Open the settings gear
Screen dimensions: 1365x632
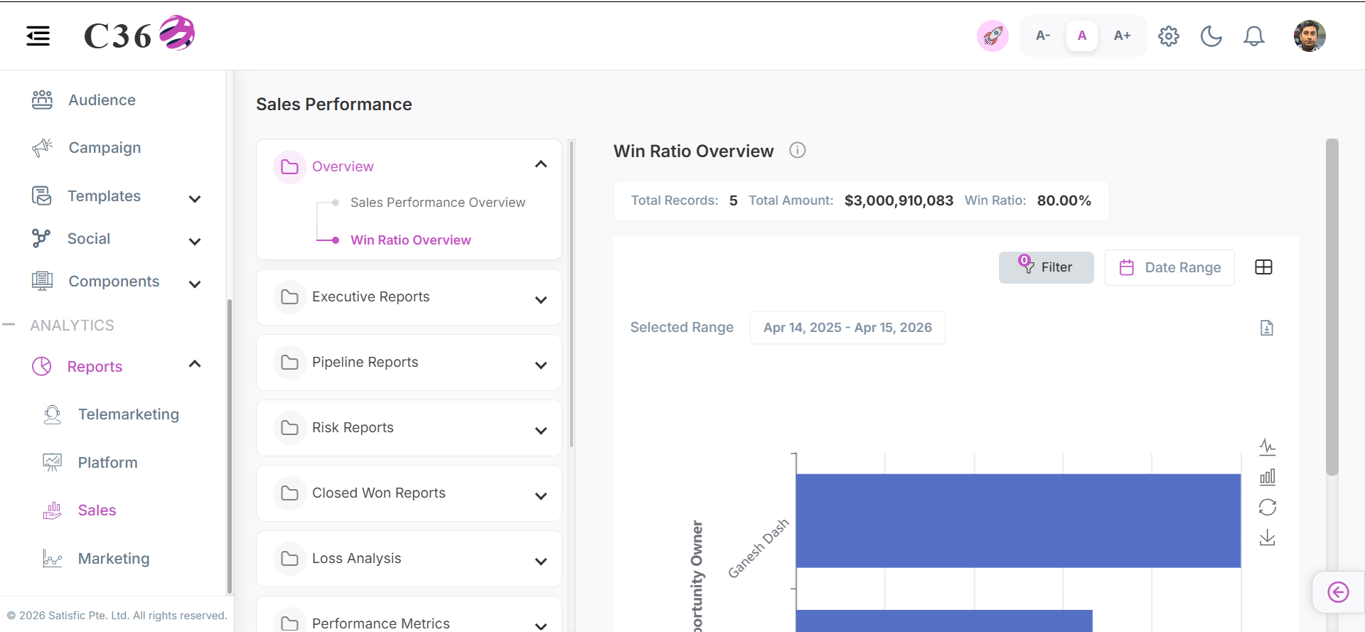click(x=1169, y=36)
